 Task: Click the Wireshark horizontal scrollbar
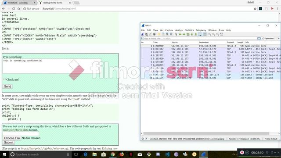206,133
